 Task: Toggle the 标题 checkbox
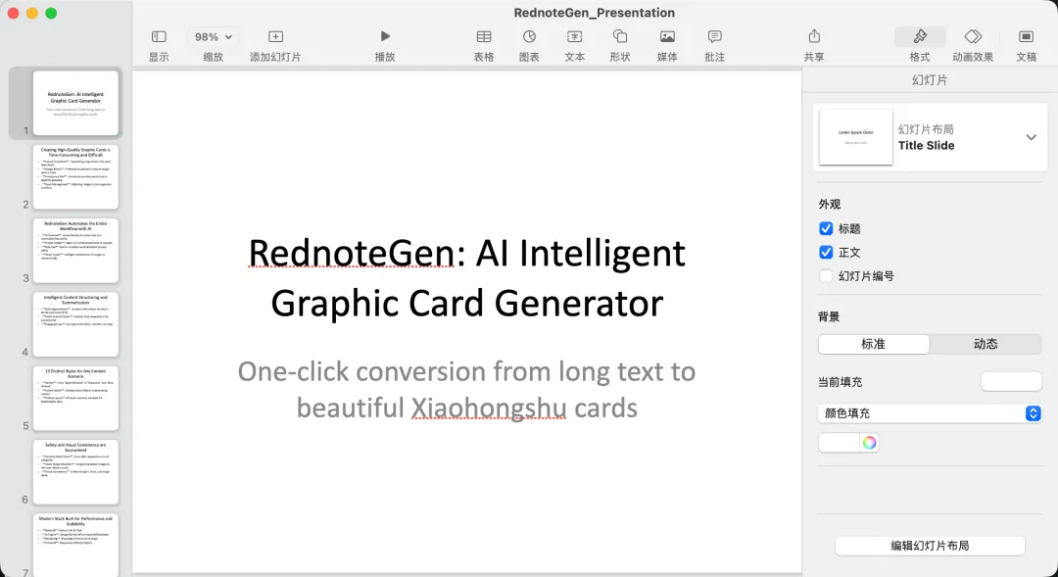(x=825, y=229)
